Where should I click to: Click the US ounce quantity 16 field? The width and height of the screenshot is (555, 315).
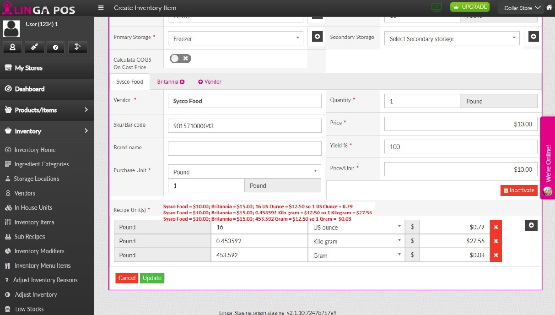[259, 227]
